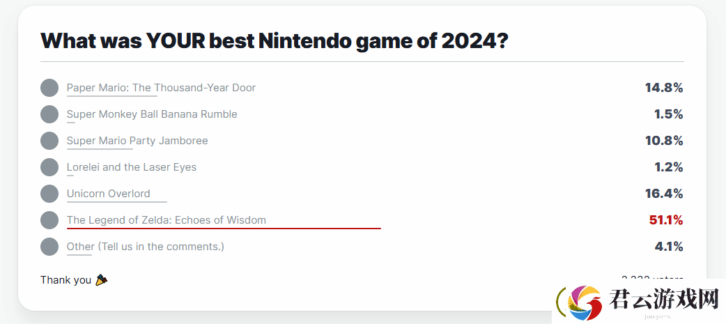Select the Paper Mario radio button
Image resolution: width=726 pixels, height=324 pixels.
(x=49, y=88)
